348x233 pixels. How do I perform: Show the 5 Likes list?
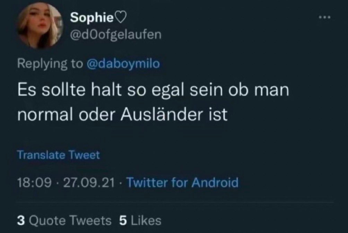pos(140,220)
